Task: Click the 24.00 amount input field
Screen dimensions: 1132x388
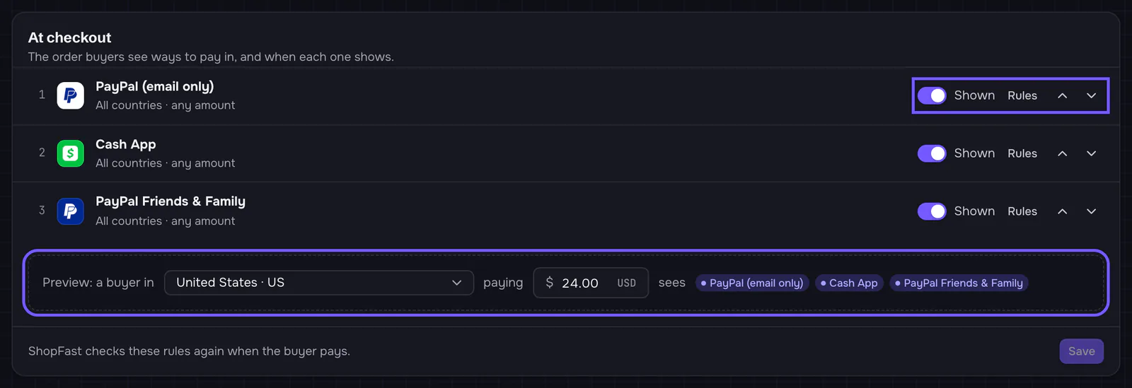Action: tap(591, 283)
